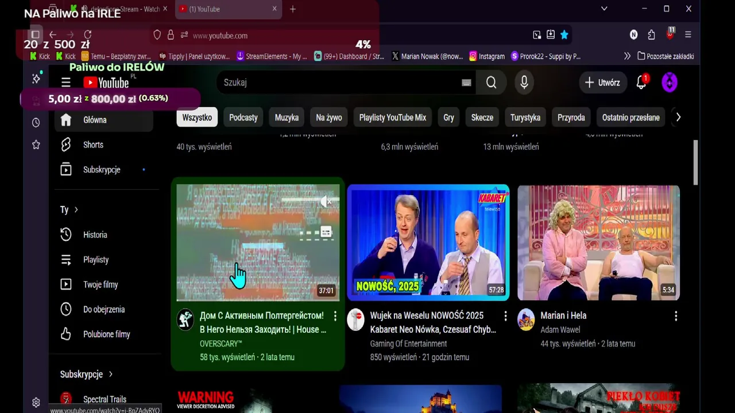This screenshot has height=413, width=735.
Task: Toggle captions on OVERSCARY preview
Action: (326, 232)
